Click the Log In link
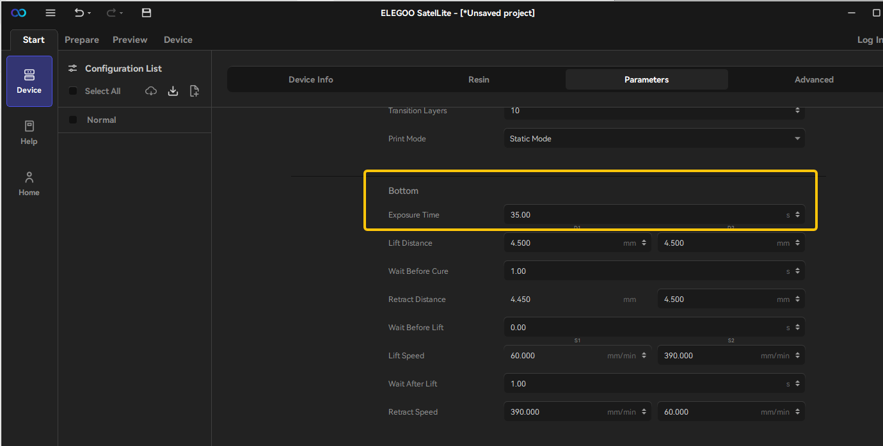The height and width of the screenshot is (446, 883). click(x=870, y=40)
